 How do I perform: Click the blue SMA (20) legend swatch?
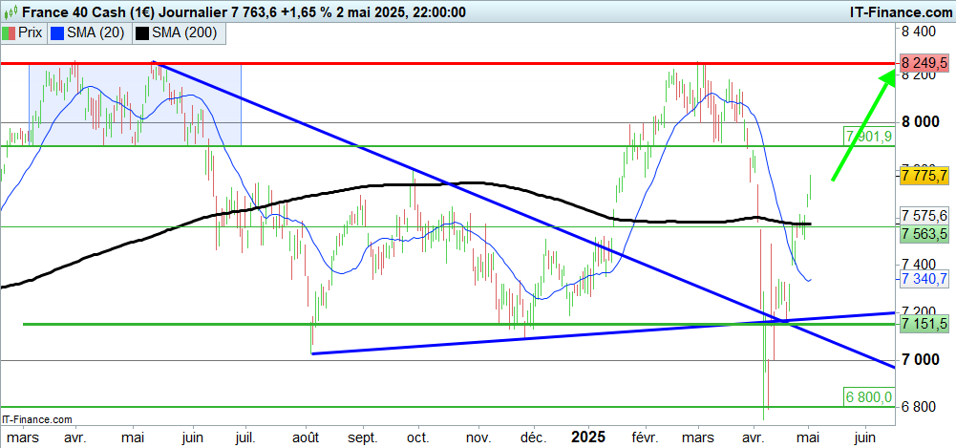click(55, 32)
